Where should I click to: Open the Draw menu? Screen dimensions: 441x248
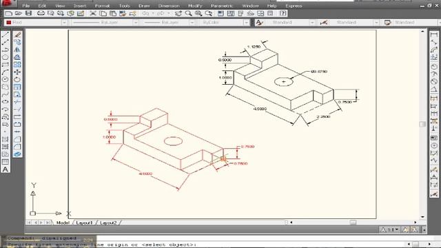[144, 6]
